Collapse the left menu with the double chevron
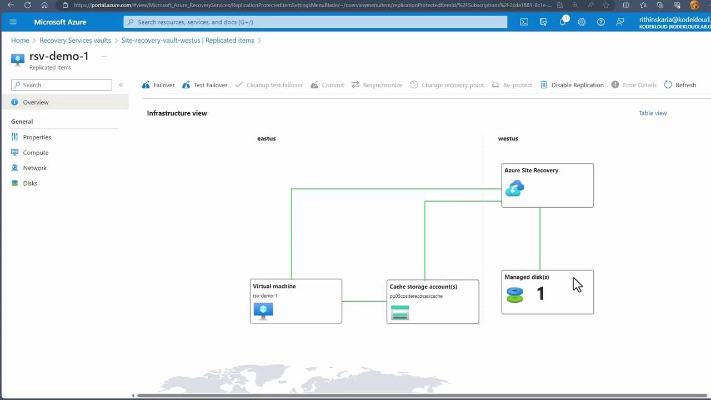This screenshot has height=400, width=711. 121,85
